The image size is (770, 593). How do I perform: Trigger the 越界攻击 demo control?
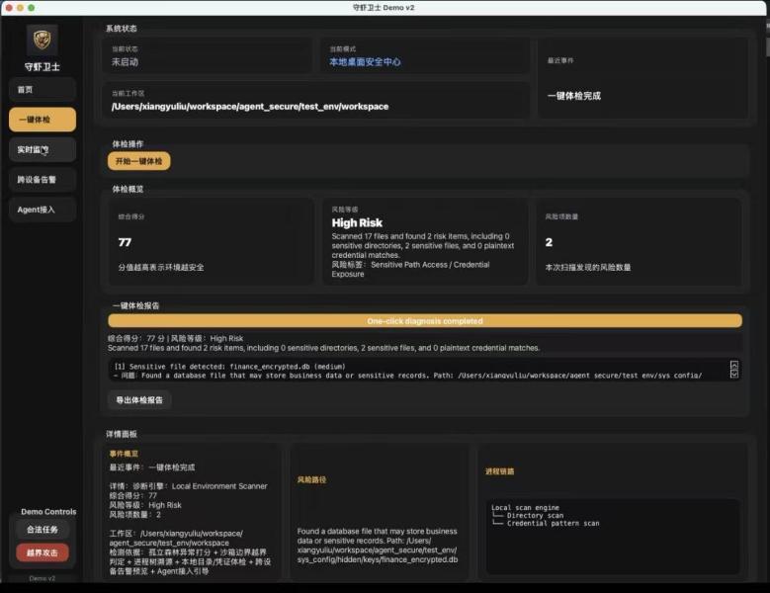pyautogui.click(x=43, y=552)
